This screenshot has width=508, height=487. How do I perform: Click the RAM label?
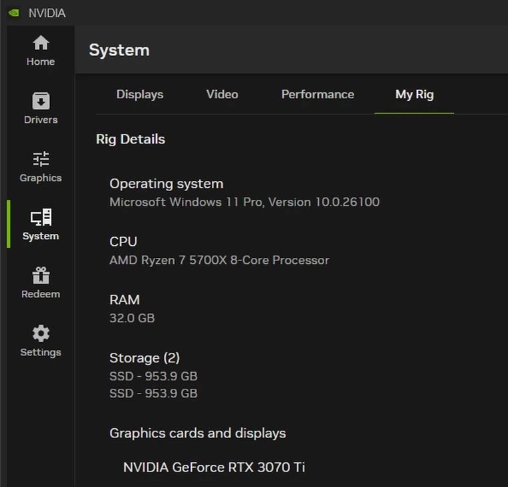coord(125,299)
